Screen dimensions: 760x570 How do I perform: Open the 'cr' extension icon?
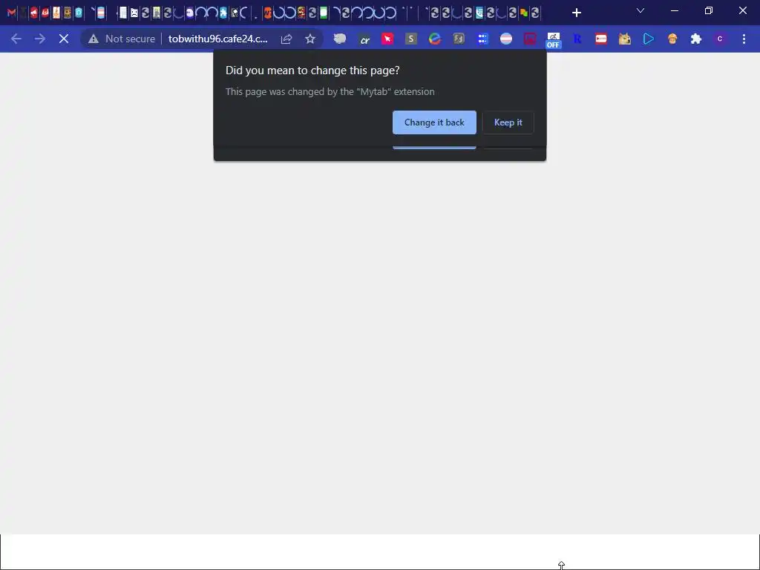[x=364, y=39]
